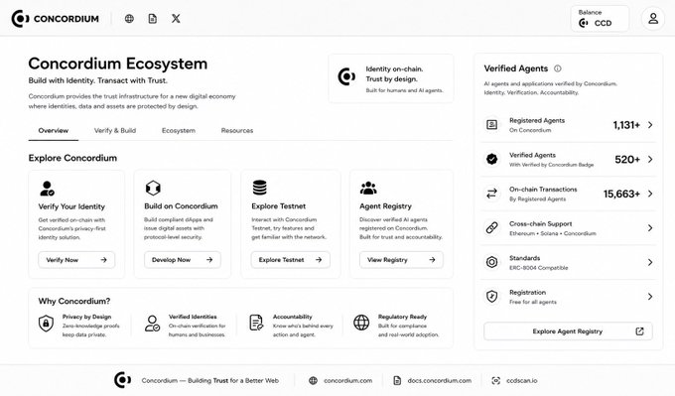The width and height of the screenshot is (675, 396).
Task: Switch to the Ecosystem tab
Action: 179,130
